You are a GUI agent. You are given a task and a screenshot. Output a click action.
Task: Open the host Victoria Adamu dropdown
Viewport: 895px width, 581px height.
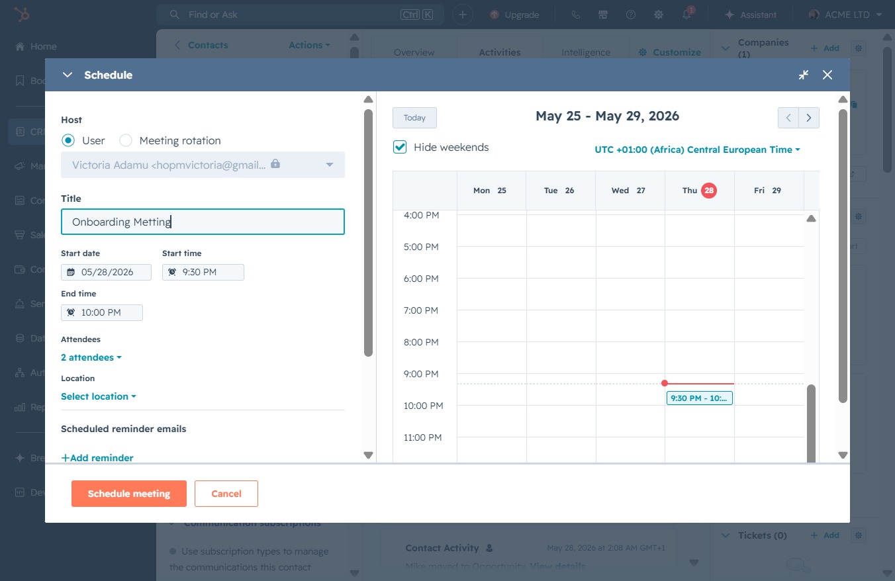point(203,165)
